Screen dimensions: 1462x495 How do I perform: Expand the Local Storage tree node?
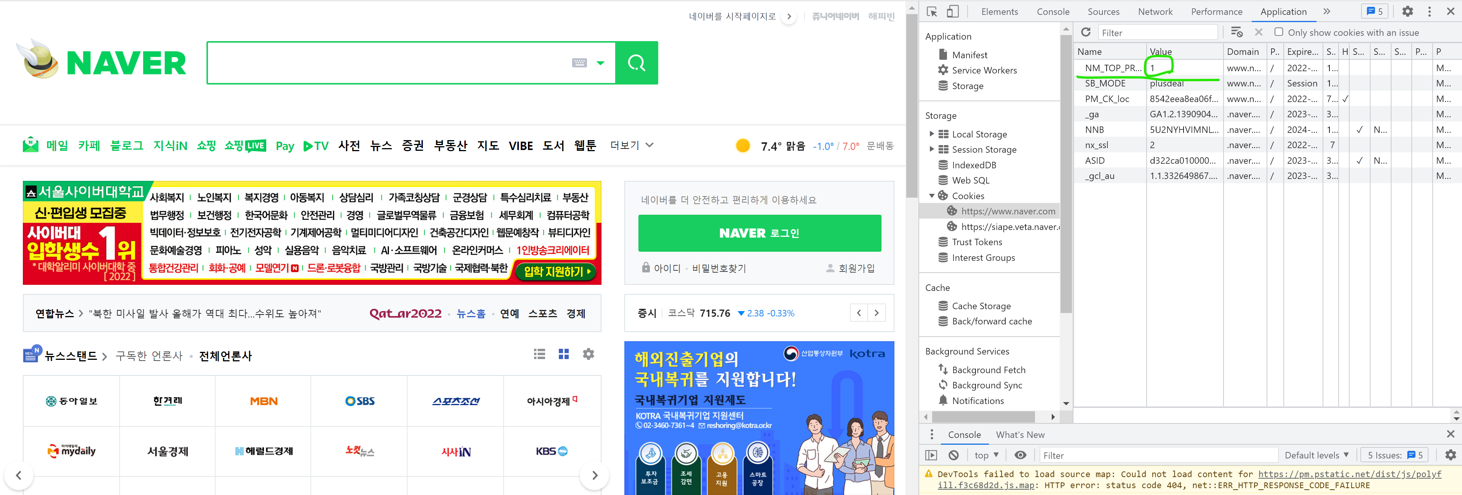[931, 134]
